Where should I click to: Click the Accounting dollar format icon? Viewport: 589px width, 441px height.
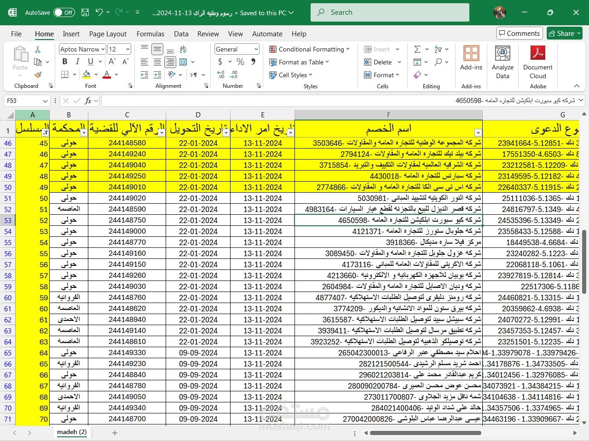coord(220,62)
